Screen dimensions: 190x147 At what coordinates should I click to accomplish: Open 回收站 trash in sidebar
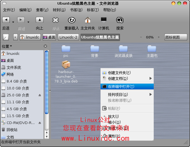pos(22,130)
